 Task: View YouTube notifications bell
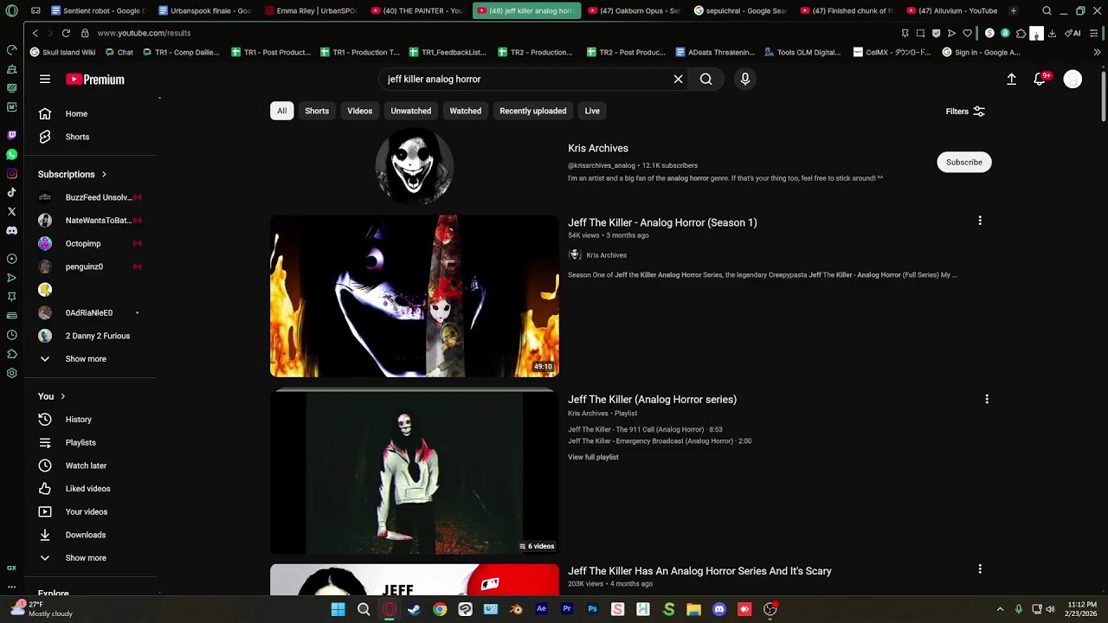pos(1040,79)
